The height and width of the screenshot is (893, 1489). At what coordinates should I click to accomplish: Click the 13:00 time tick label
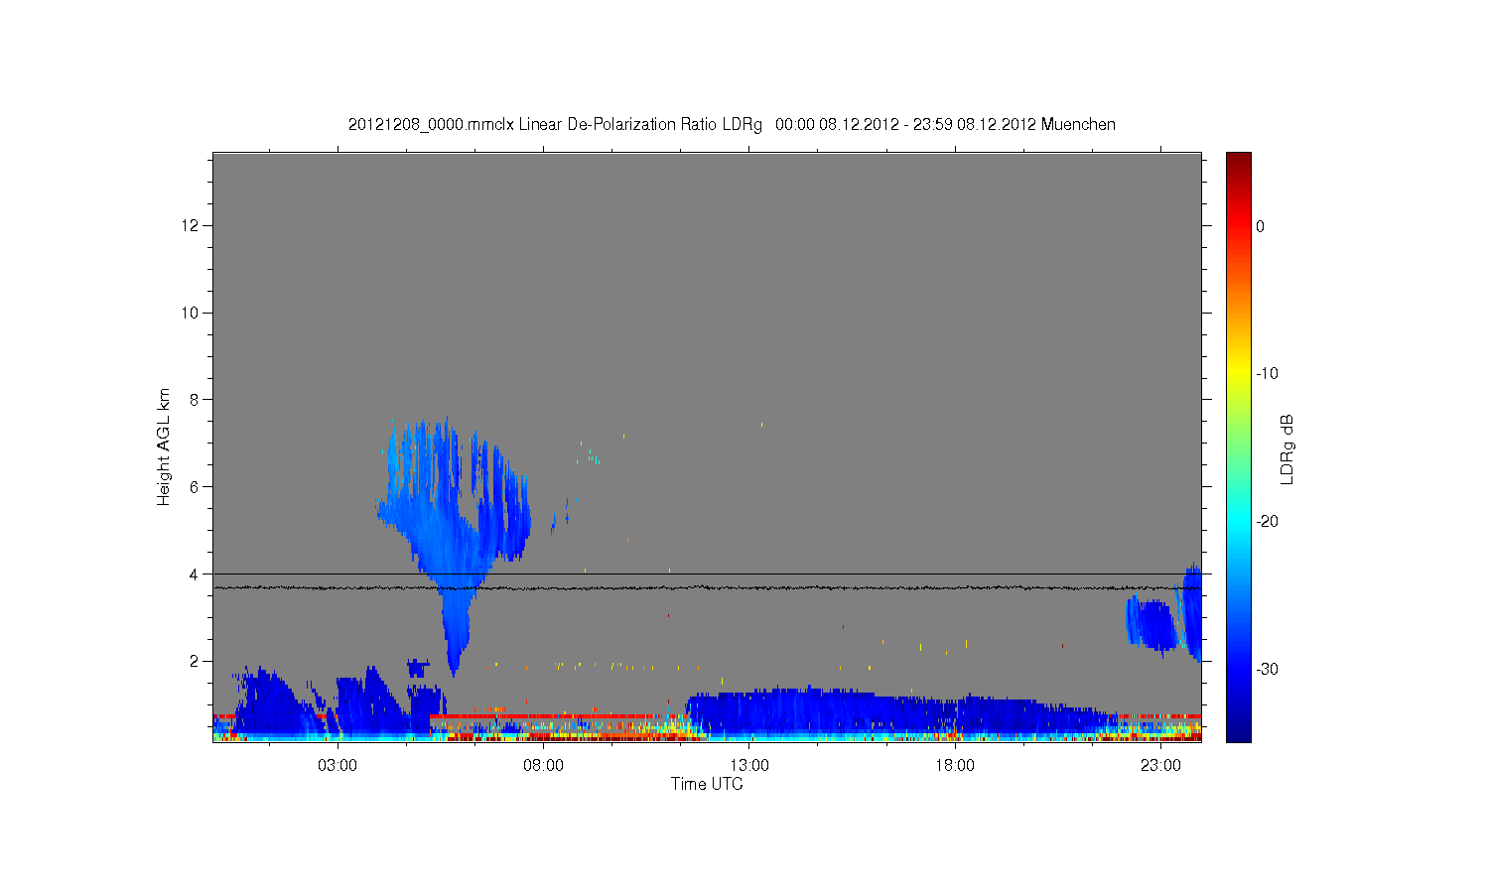(x=749, y=766)
